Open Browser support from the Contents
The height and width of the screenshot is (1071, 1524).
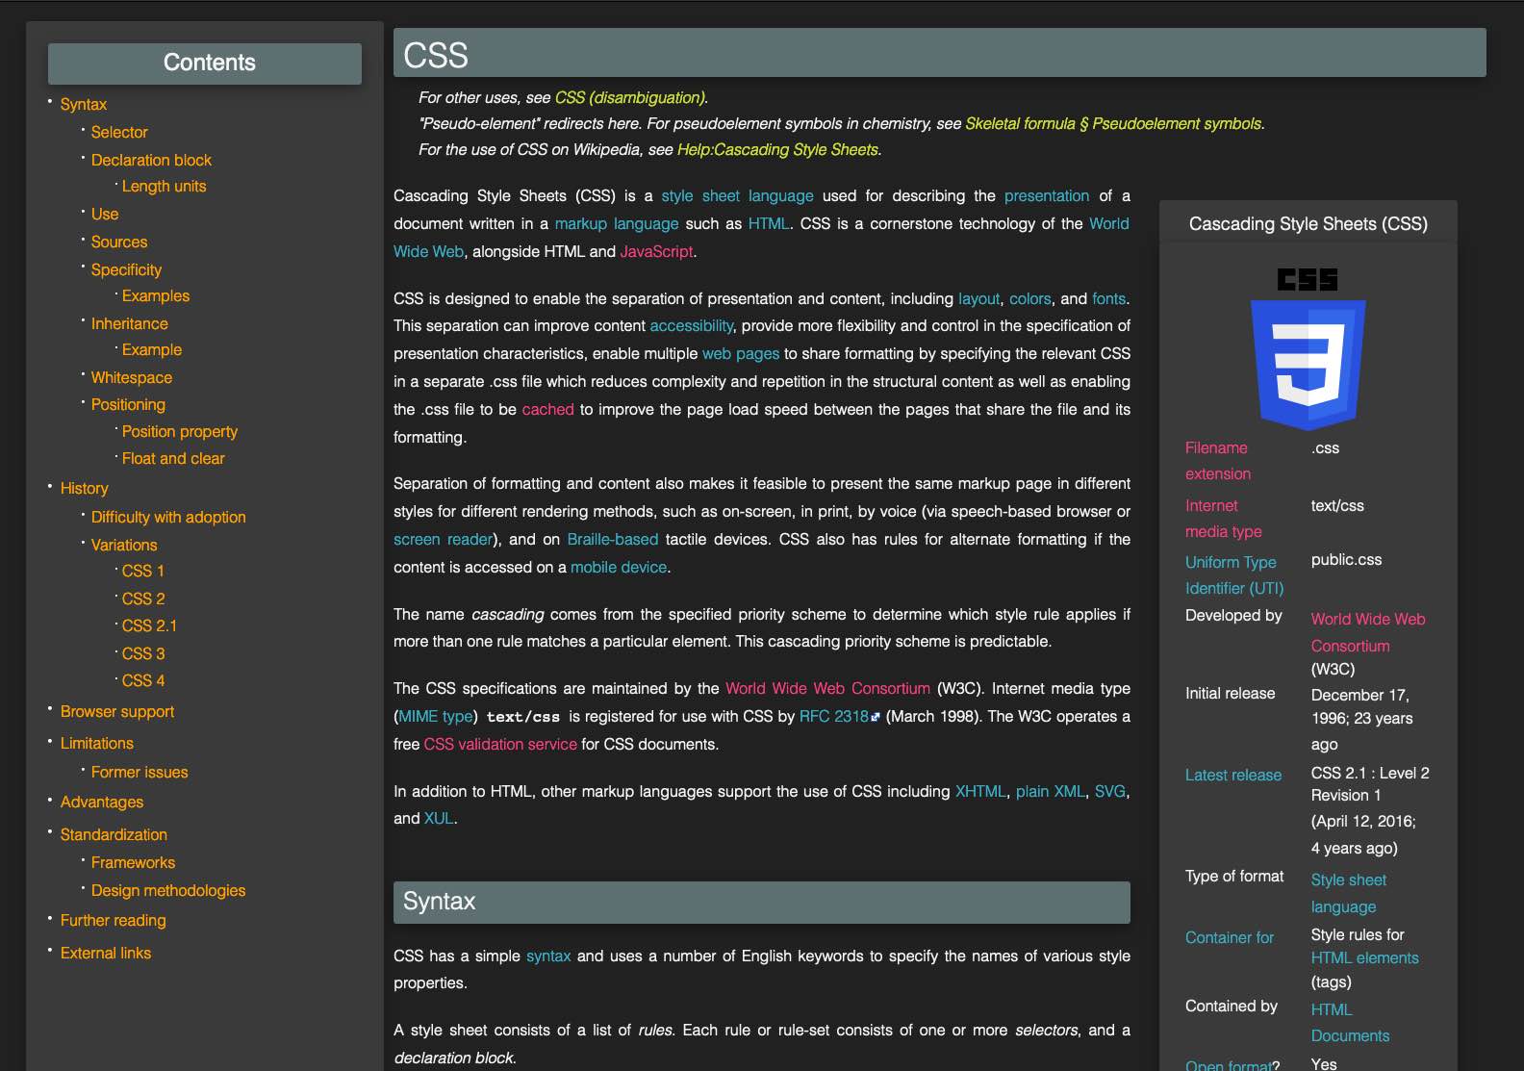(x=117, y=711)
